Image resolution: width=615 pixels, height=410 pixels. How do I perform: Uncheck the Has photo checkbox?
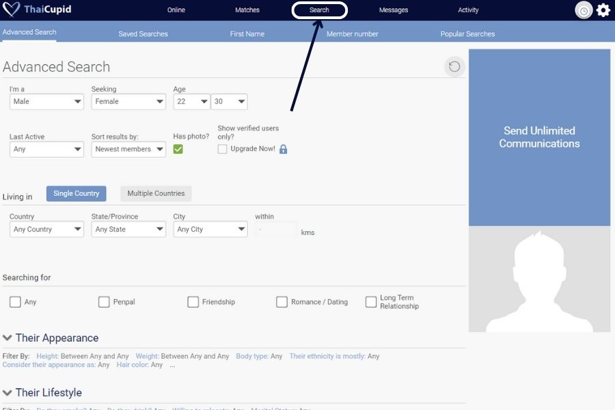tap(178, 149)
